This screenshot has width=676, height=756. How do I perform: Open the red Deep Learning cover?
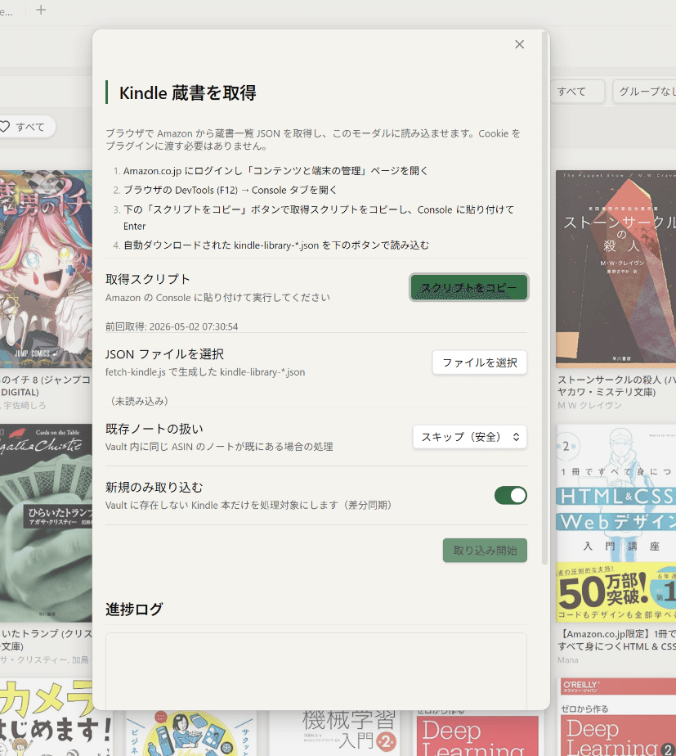click(477, 733)
